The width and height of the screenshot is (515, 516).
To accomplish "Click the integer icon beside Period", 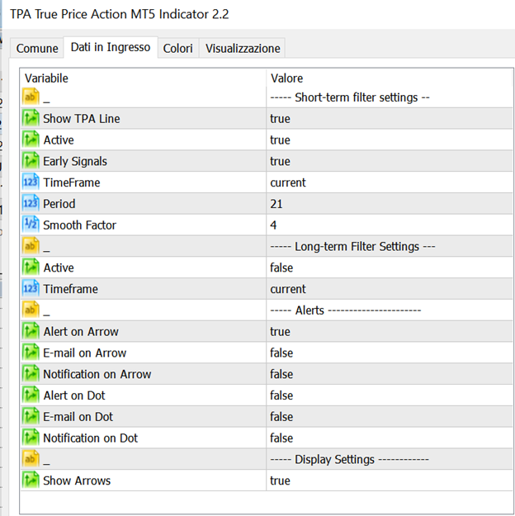I will click(x=31, y=204).
